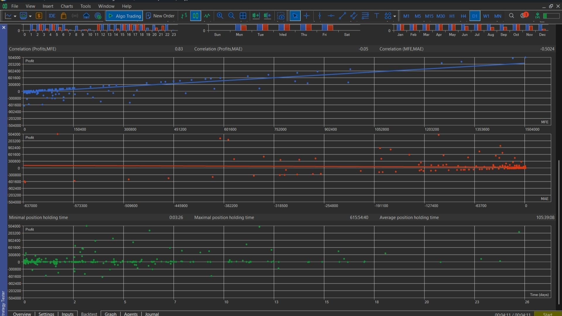Screen dimensions: 562x316
Task: Expand the chart type dropdown arrow
Action: [15, 16]
